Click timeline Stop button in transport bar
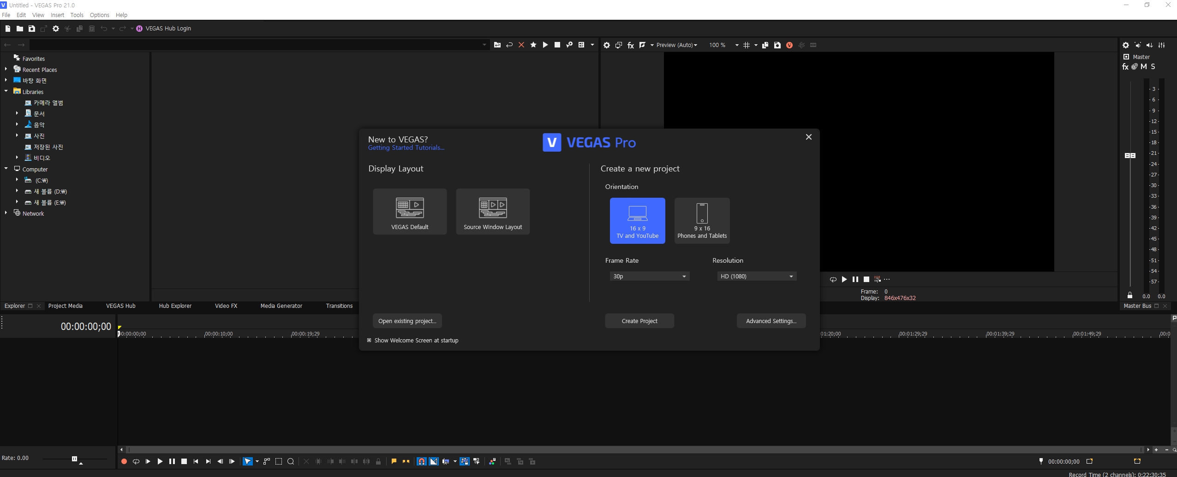This screenshot has height=477, width=1177. click(184, 461)
